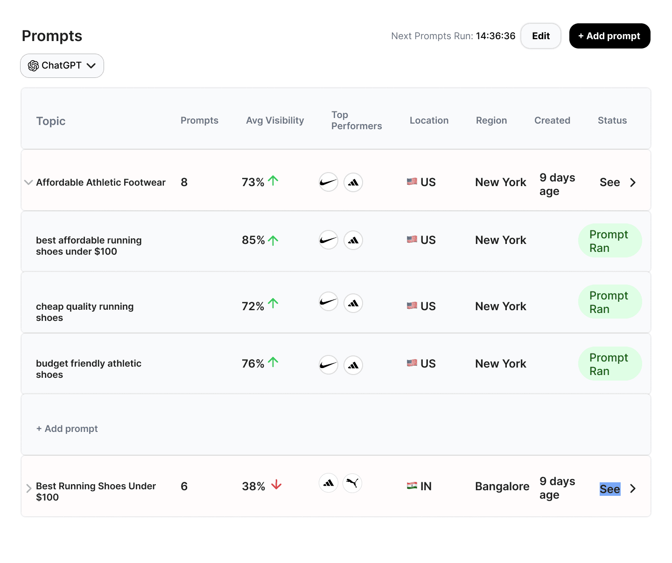Click 'budget friendly athletic shoes' prompt text
672x563 pixels.
89,369
